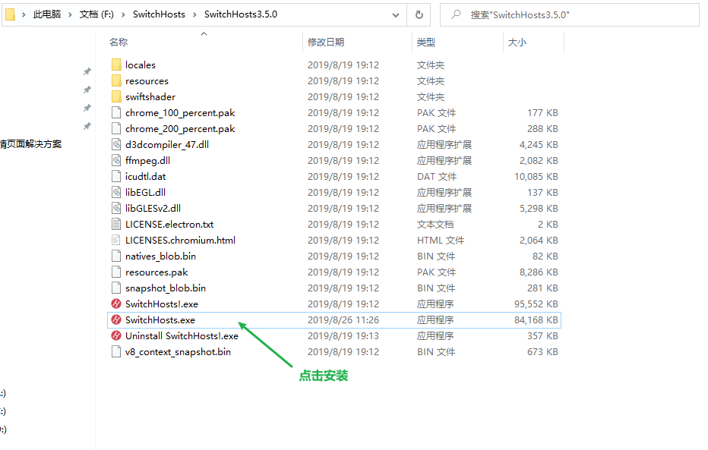Select the resources folder icon

(x=116, y=80)
